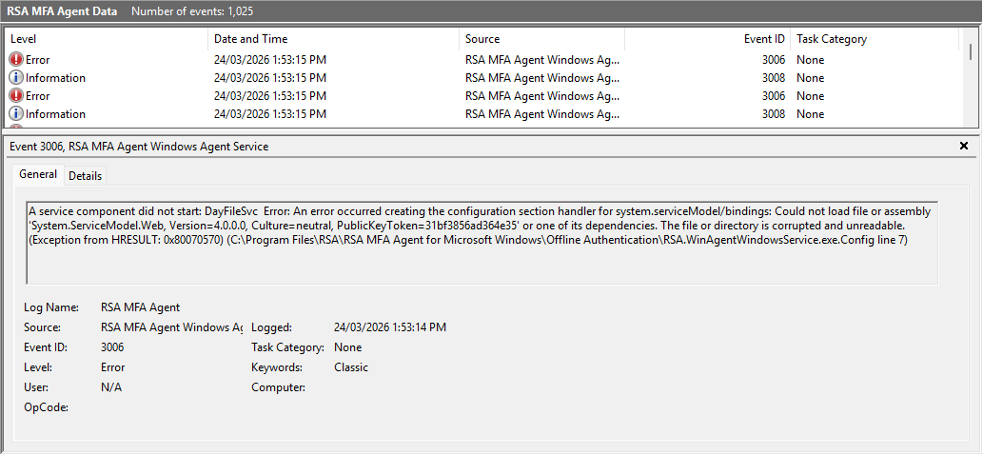Click the fourth row's source RSA MFA Agent Windows Ag...
The image size is (983, 455).
point(543,114)
